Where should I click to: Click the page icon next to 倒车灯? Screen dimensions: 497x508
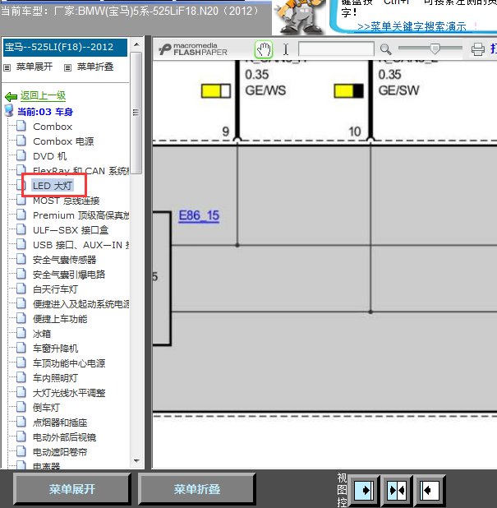[21, 407]
